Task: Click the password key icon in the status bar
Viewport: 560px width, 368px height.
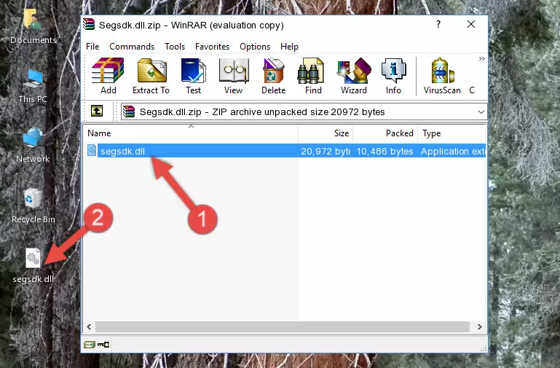Action: [103, 345]
